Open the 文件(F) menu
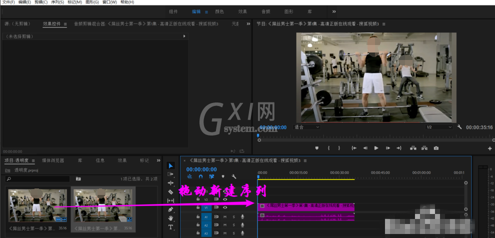This screenshot has height=238, width=495. pos(8,2)
